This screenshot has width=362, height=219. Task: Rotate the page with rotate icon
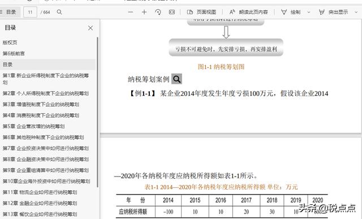[x=158, y=12]
